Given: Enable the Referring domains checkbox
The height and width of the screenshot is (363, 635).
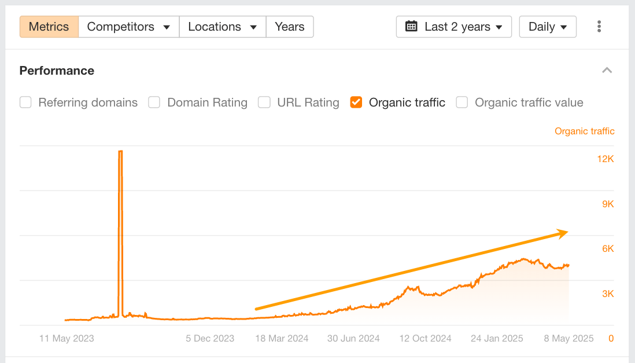Looking at the screenshot, I should [25, 102].
